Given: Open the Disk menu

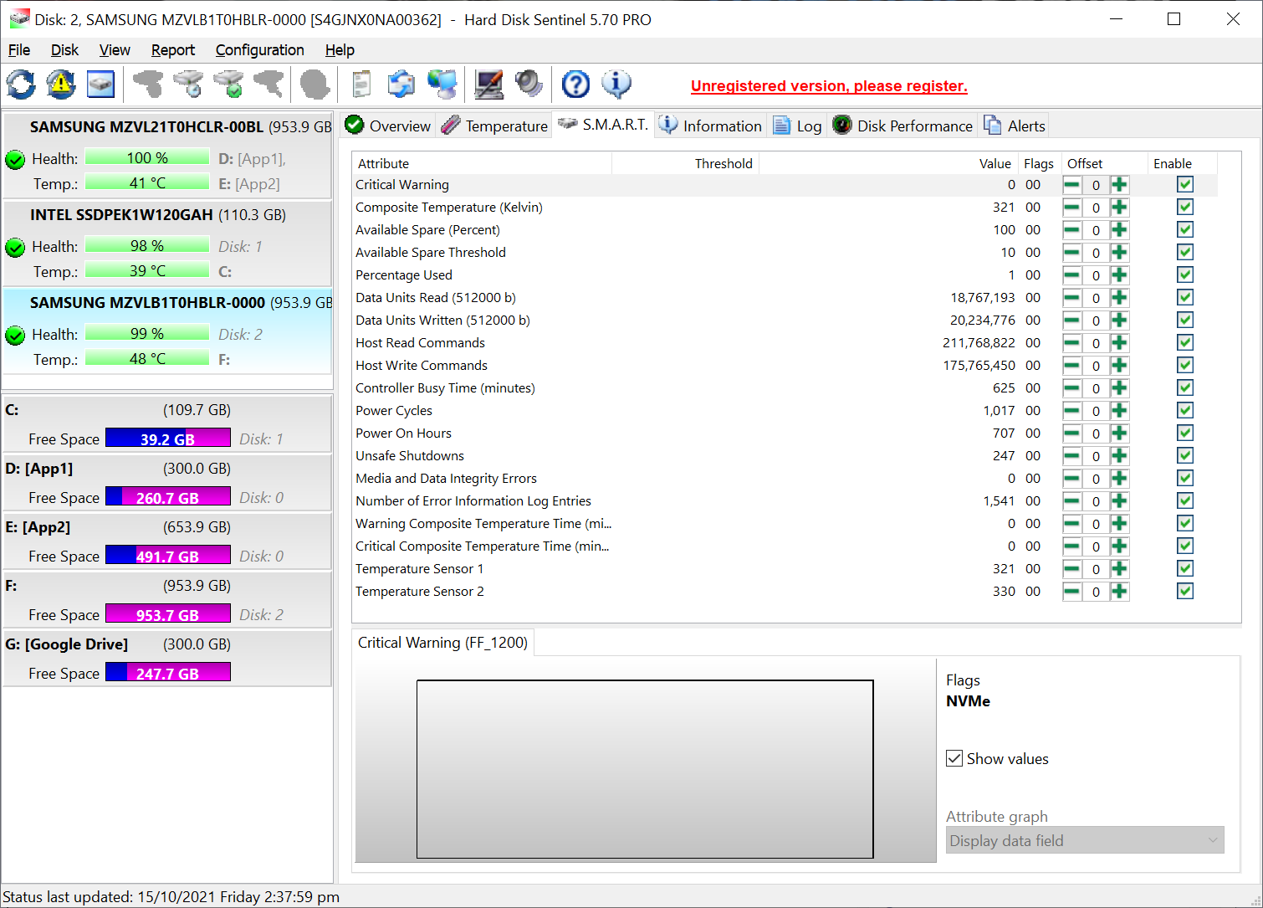Looking at the screenshot, I should (x=64, y=50).
